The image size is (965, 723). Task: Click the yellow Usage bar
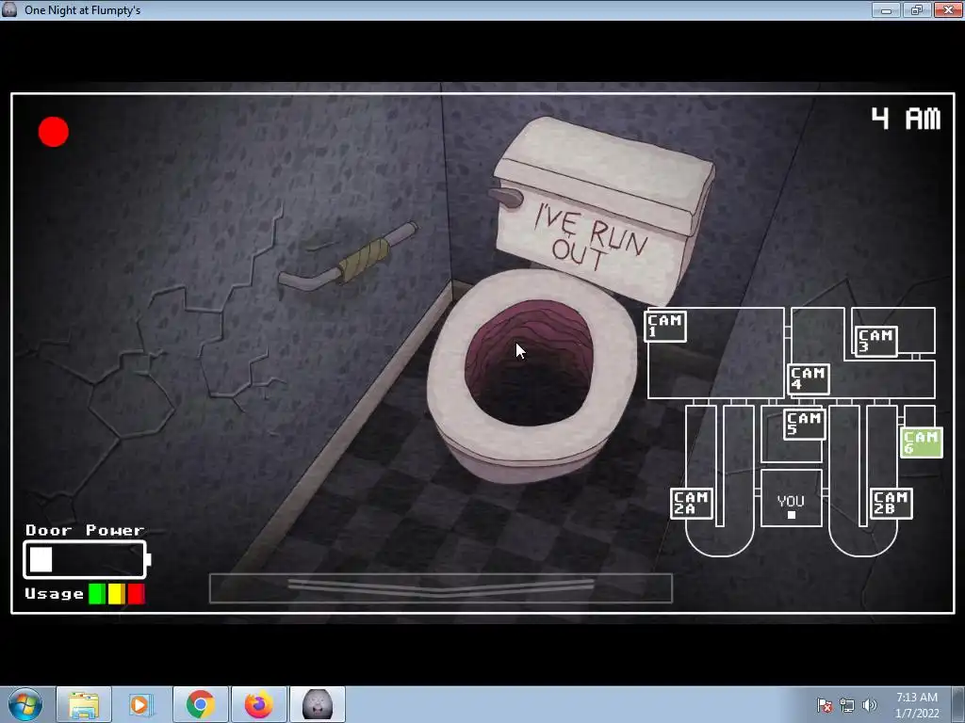116,594
